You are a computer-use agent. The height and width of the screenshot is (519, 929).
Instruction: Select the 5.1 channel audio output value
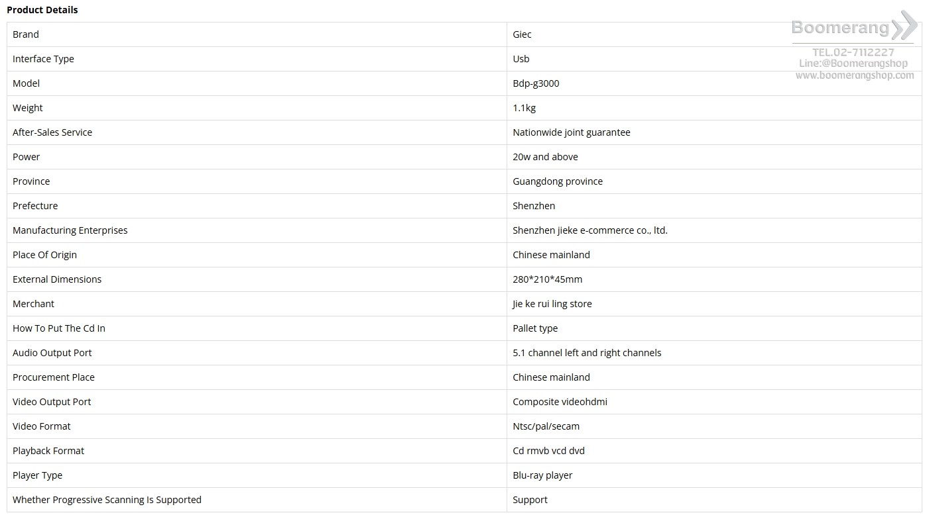click(x=586, y=353)
